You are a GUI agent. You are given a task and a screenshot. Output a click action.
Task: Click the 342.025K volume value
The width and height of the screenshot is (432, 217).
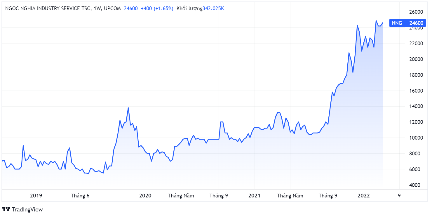[x=213, y=8]
